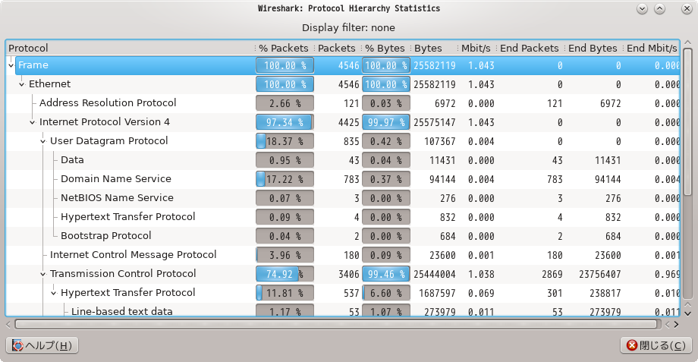Sort by the % Bytes column header
The width and height of the screenshot is (698, 362).
tap(385, 48)
